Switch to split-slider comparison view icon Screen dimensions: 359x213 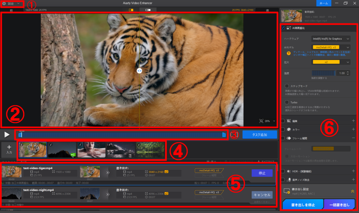[131, 10]
